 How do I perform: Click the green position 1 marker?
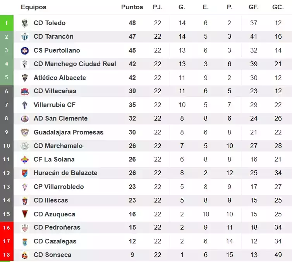pos(6,23)
